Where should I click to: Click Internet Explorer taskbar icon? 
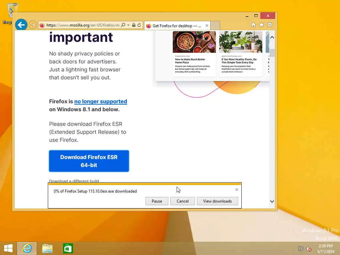27,248
